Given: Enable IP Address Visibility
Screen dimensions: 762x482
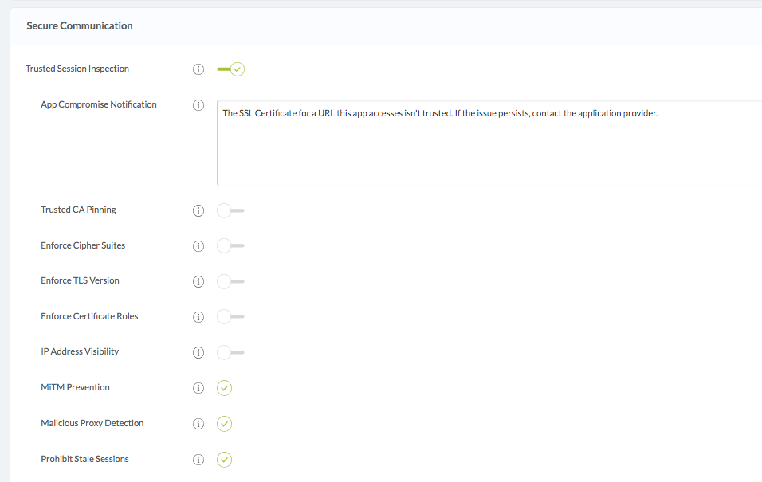Looking at the screenshot, I should click(x=229, y=352).
